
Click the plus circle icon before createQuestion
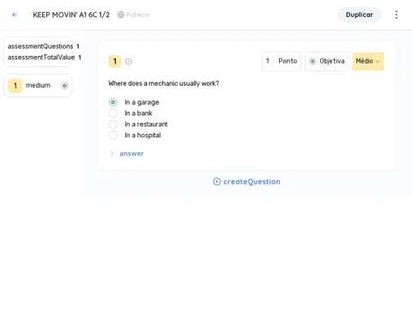coord(217,181)
